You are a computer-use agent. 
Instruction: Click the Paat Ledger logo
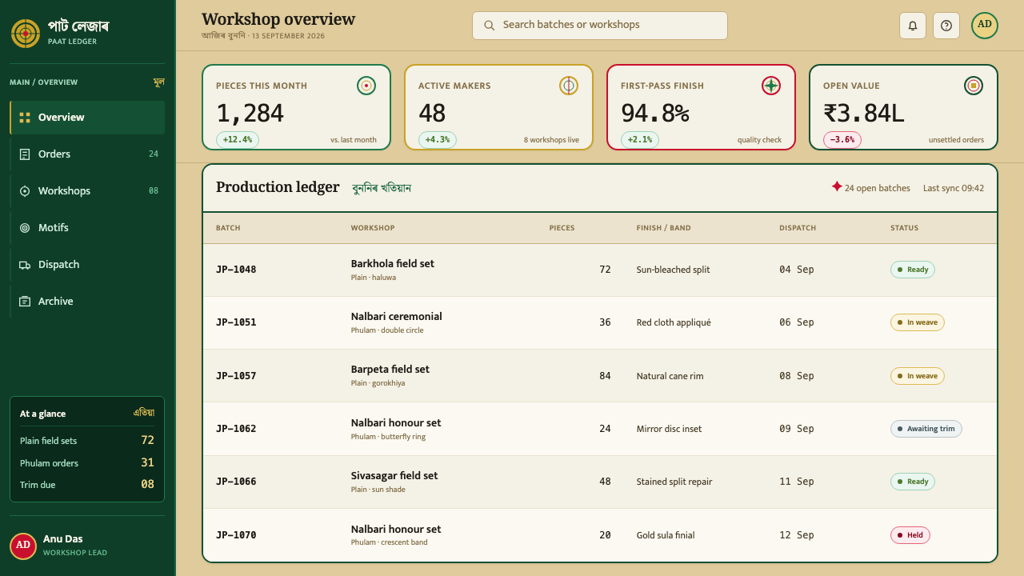(x=26, y=34)
